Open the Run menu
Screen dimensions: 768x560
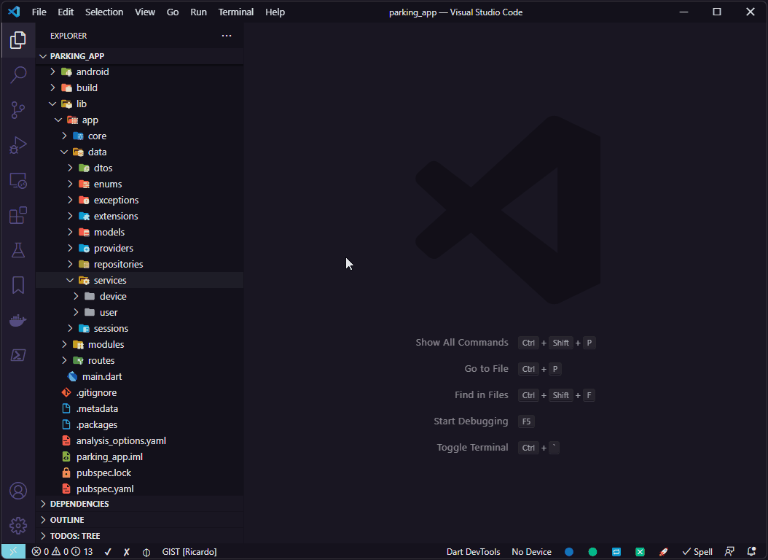coord(198,12)
